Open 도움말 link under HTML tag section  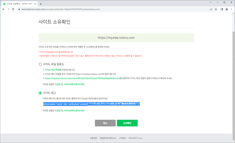(58, 110)
